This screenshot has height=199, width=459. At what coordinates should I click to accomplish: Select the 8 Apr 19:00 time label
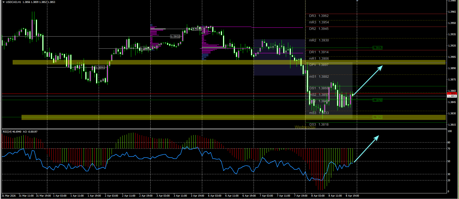pyautogui.click(x=352, y=196)
